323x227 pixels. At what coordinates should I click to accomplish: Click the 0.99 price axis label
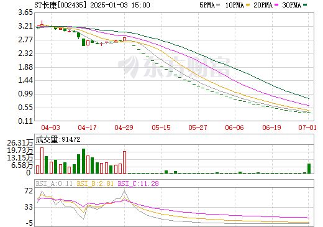pos(25,94)
